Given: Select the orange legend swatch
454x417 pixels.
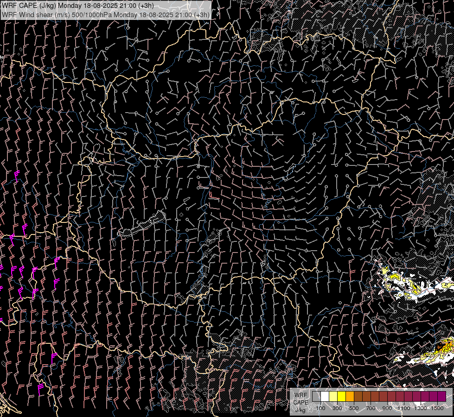Looking at the screenshot, I should [x=350, y=396].
